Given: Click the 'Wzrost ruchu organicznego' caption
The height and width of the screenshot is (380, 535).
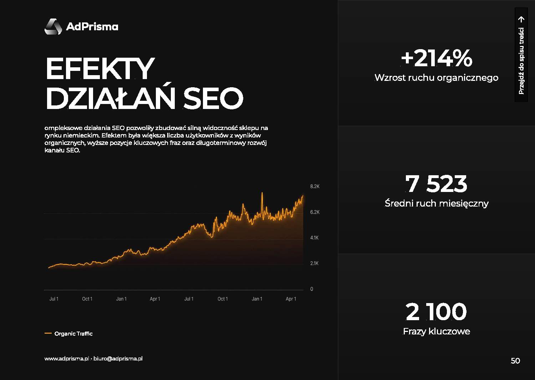Looking at the screenshot, I should (x=436, y=78).
